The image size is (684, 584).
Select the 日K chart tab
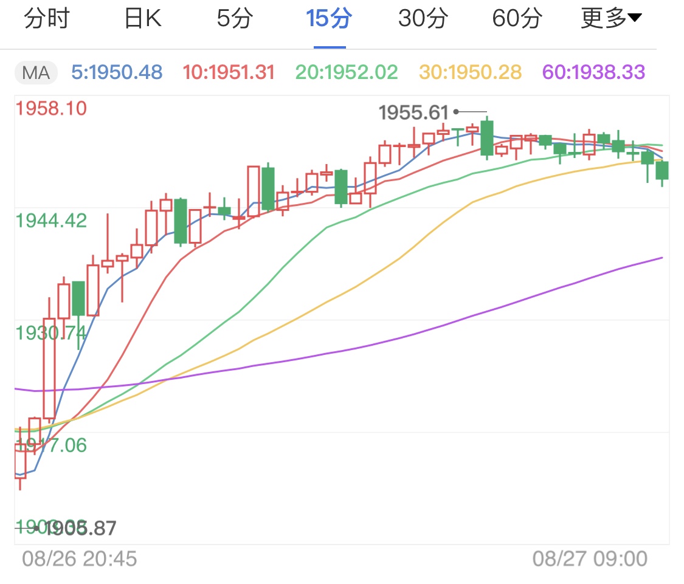click(x=143, y=19)
